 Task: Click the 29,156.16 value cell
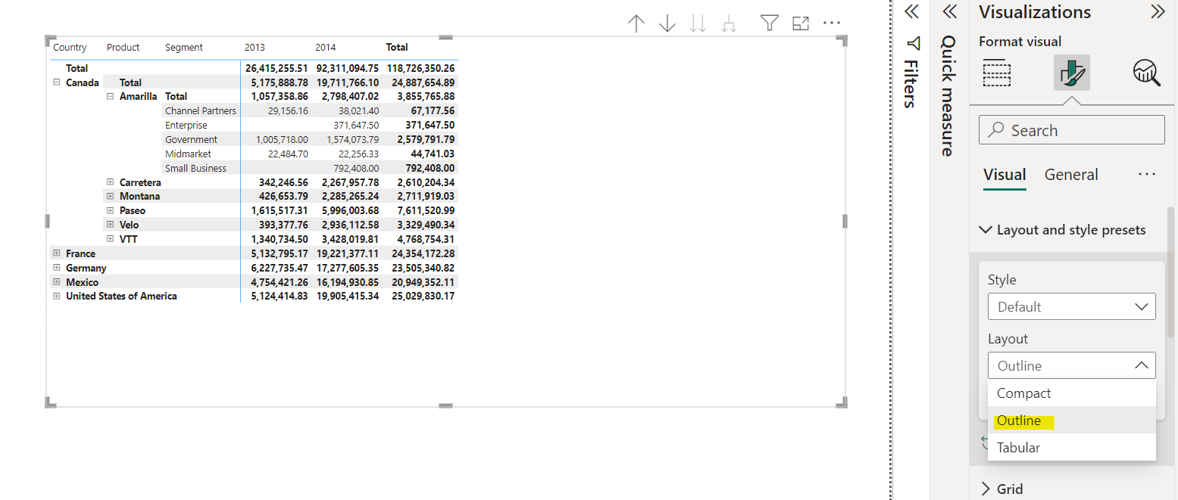(287, 111)
